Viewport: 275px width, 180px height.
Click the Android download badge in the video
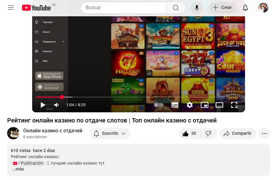pos(49,87)
